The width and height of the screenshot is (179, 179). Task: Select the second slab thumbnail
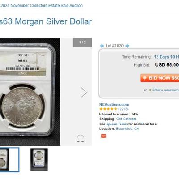(39, 160)
